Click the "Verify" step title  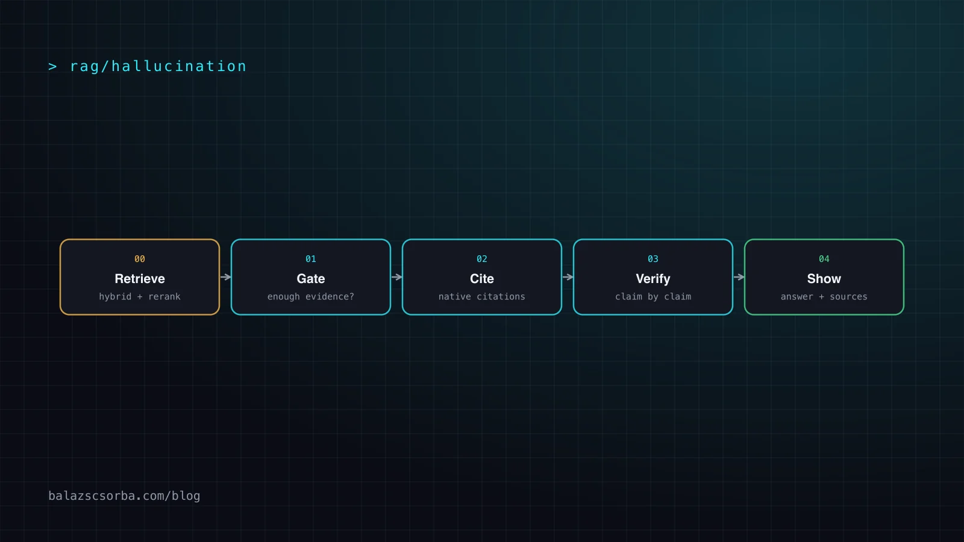[653, 279]
